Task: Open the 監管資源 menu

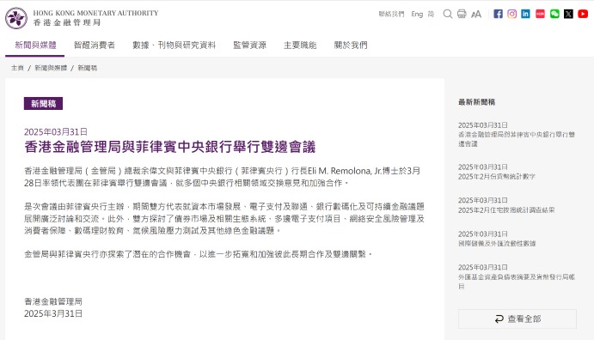Action: point(249,45)
